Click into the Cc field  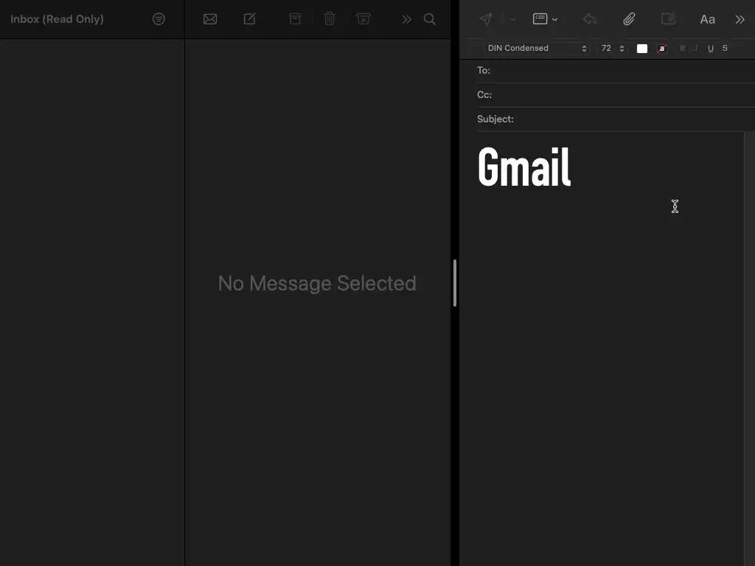616,95
